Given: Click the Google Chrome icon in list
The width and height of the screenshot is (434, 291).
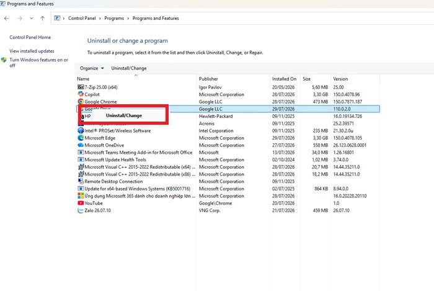Looking at the screenshot, I should click(x=81, y=102).
